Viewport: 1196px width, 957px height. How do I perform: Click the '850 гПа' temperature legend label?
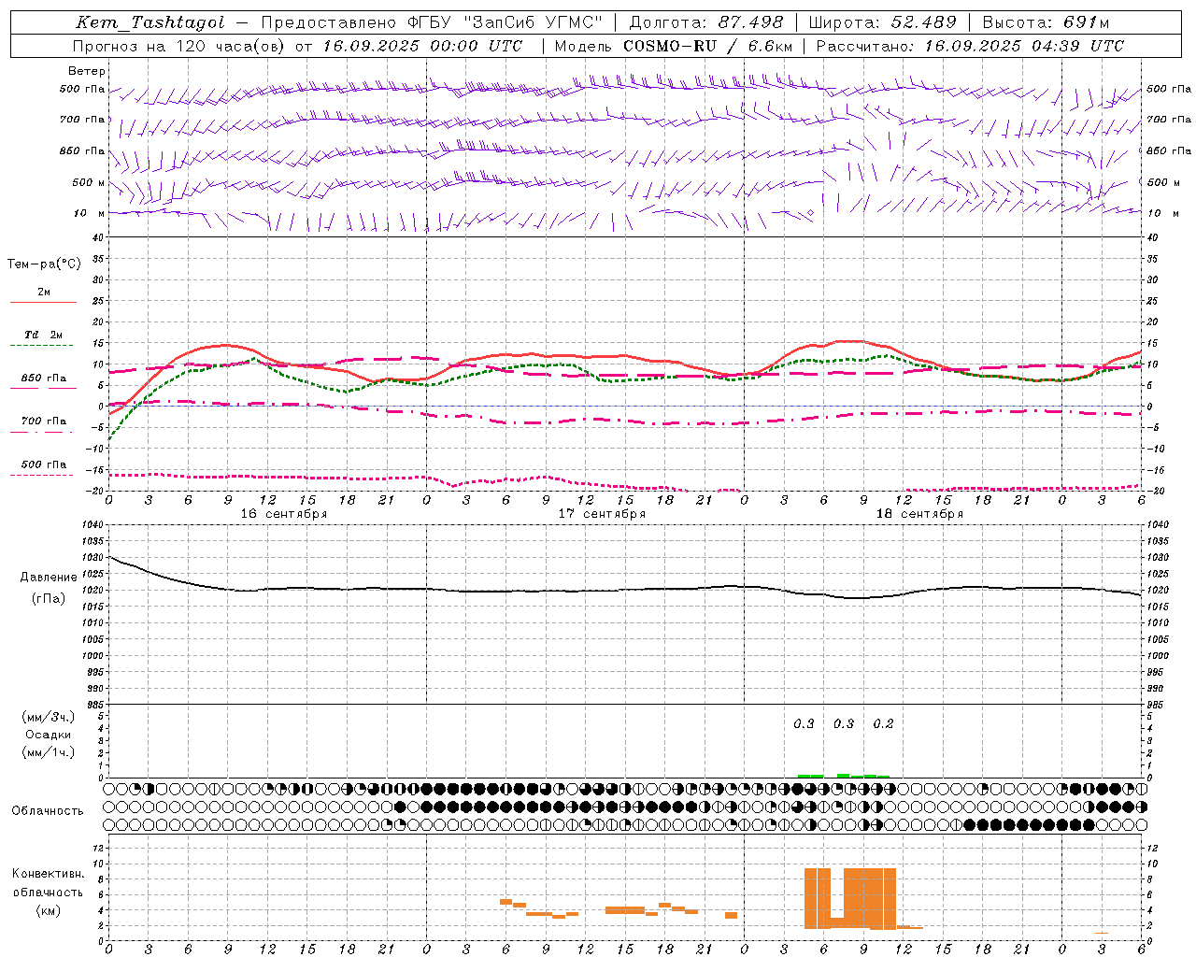(x=44, y=379)
